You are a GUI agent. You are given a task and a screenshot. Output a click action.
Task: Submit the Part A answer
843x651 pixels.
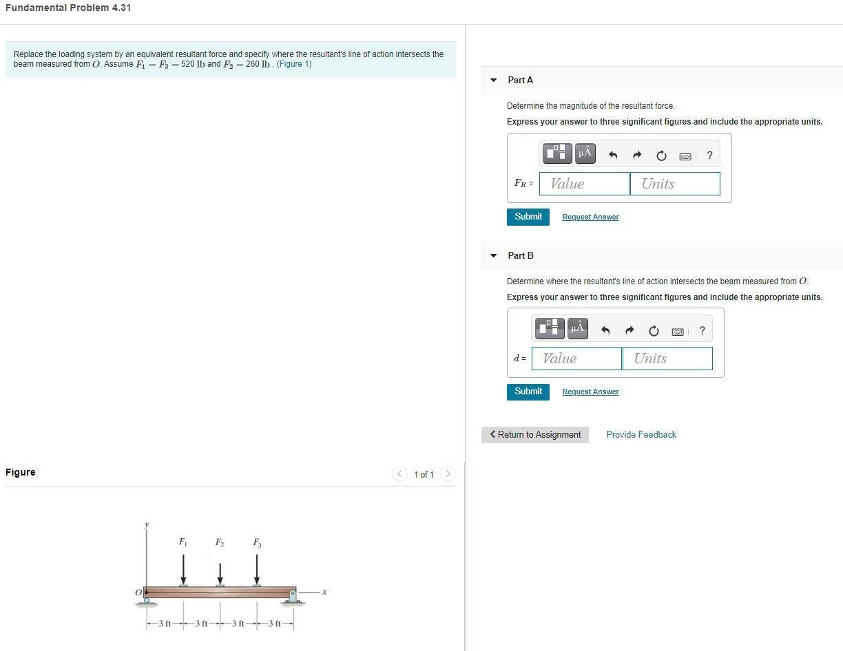tap(528, 216)
